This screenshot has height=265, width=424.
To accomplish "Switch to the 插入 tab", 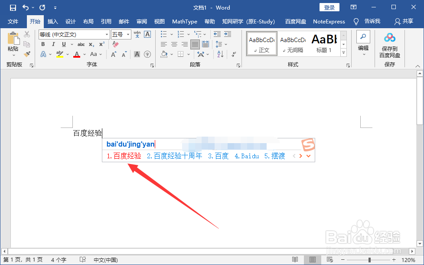I will [53, 21].
